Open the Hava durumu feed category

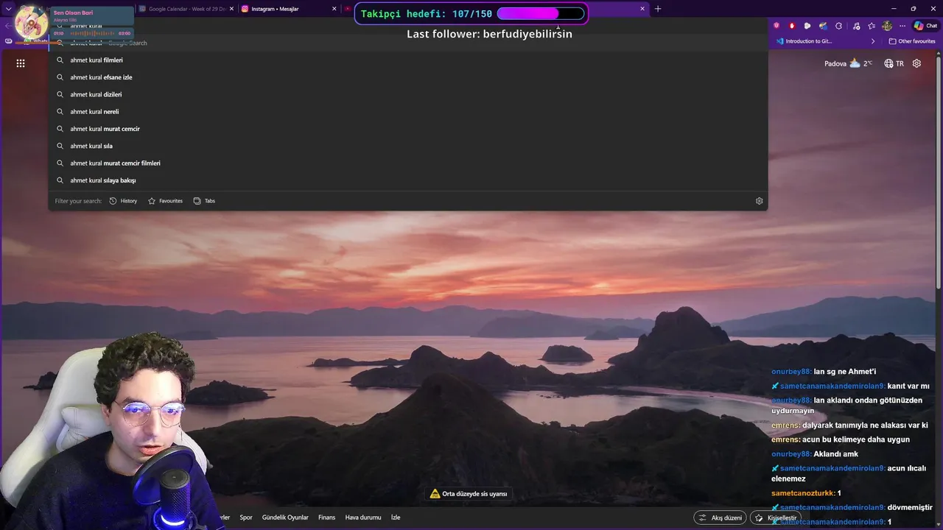[x=363, y=517]
